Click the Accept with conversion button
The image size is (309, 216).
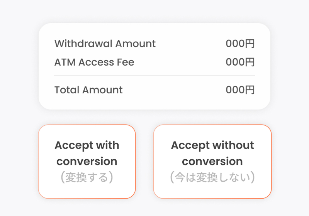tap(87, 161)
